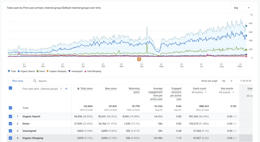Click the New users column header
The height and width of the screenshot is (142, 260).
point(111,88)
